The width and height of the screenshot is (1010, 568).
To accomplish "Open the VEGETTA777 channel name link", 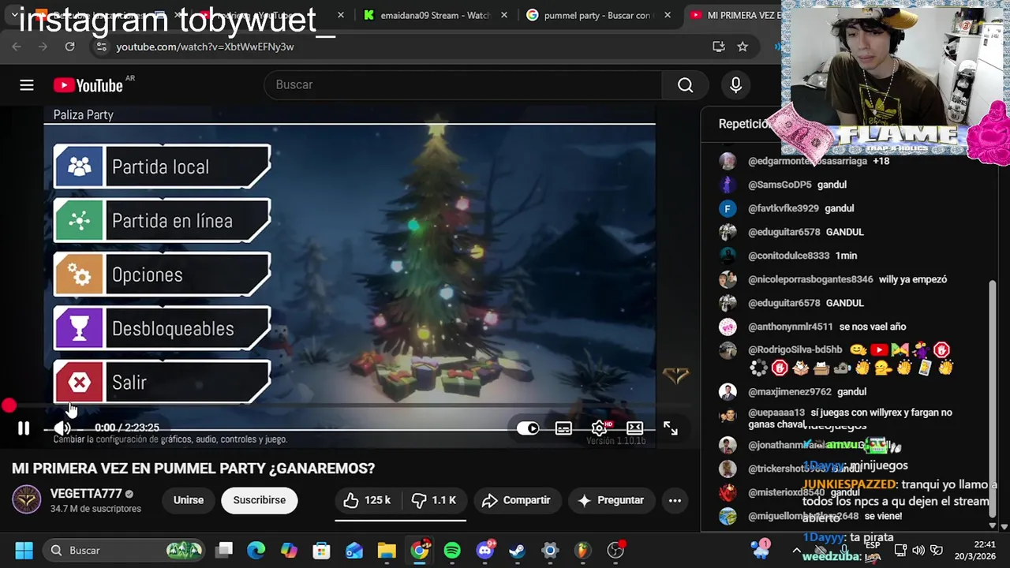I will [86, 494].
